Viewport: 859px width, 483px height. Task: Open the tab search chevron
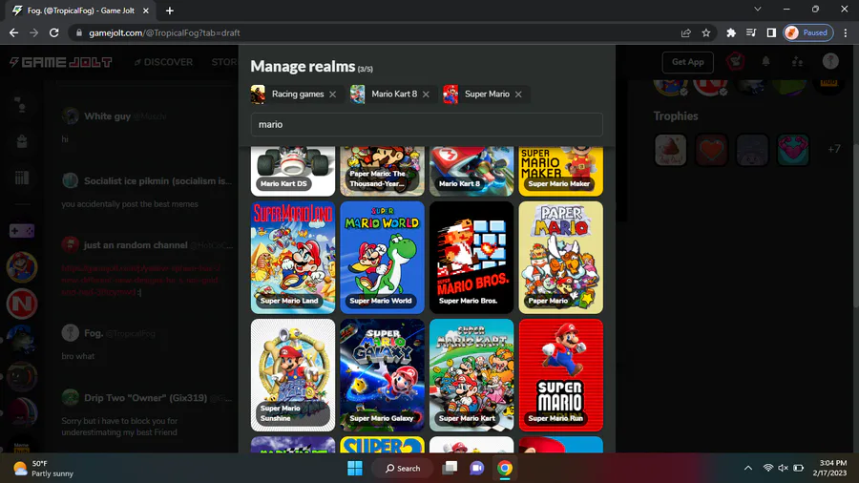click(758, 10)
